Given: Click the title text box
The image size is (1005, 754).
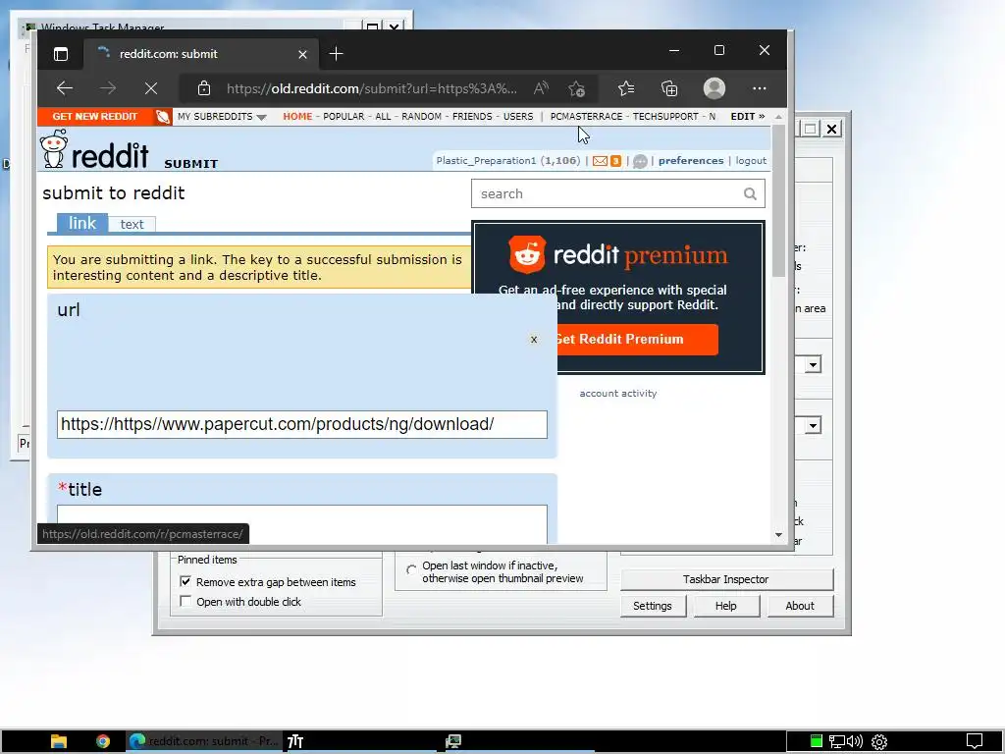Looking at the screenshot, I should tap(302, 524).
